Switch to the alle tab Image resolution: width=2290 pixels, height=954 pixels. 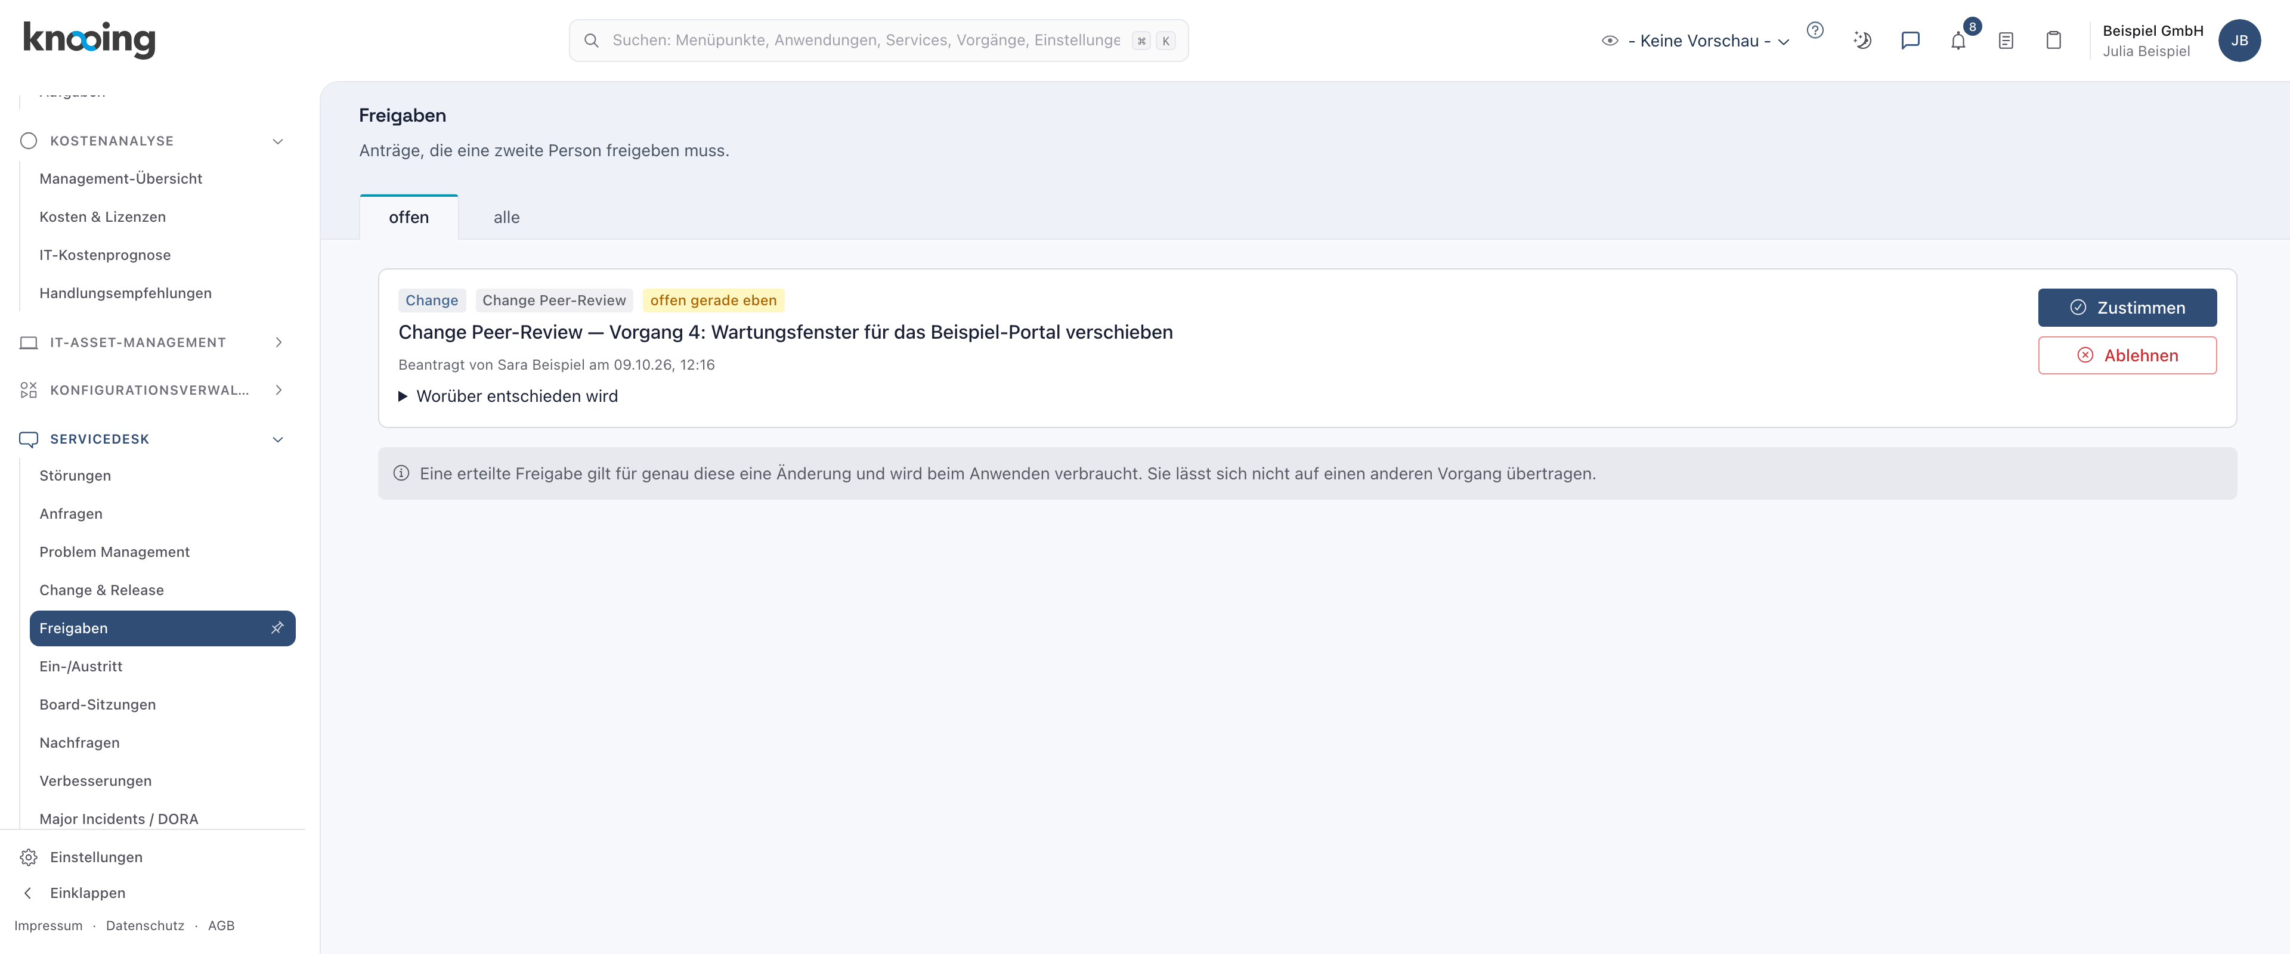pyautogui.click(x=507, y=217)
